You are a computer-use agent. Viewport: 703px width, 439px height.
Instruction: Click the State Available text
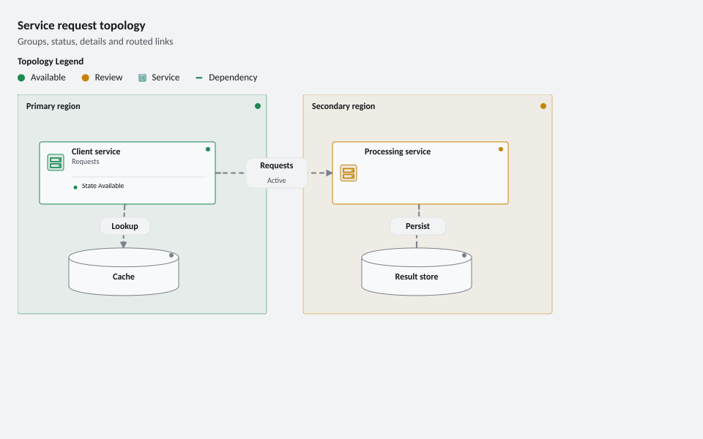(x=103, y=186)
